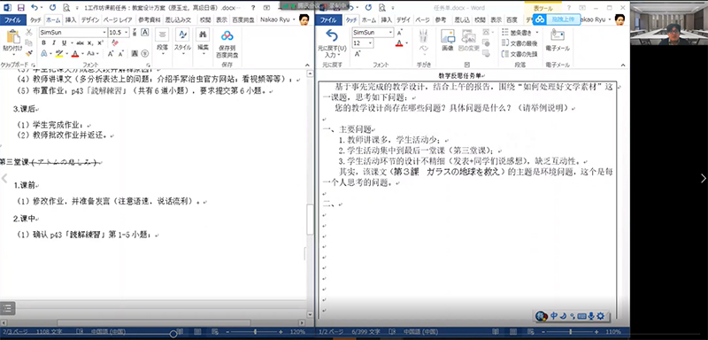708x340 pixels.
Task: Click zoom-in plus in right Word status bar
Action: (596, 332)
